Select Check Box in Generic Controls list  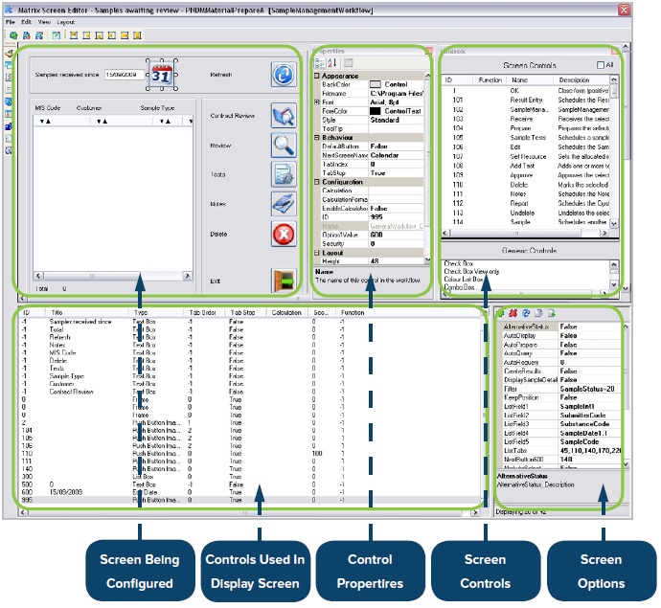coord(459,263)
